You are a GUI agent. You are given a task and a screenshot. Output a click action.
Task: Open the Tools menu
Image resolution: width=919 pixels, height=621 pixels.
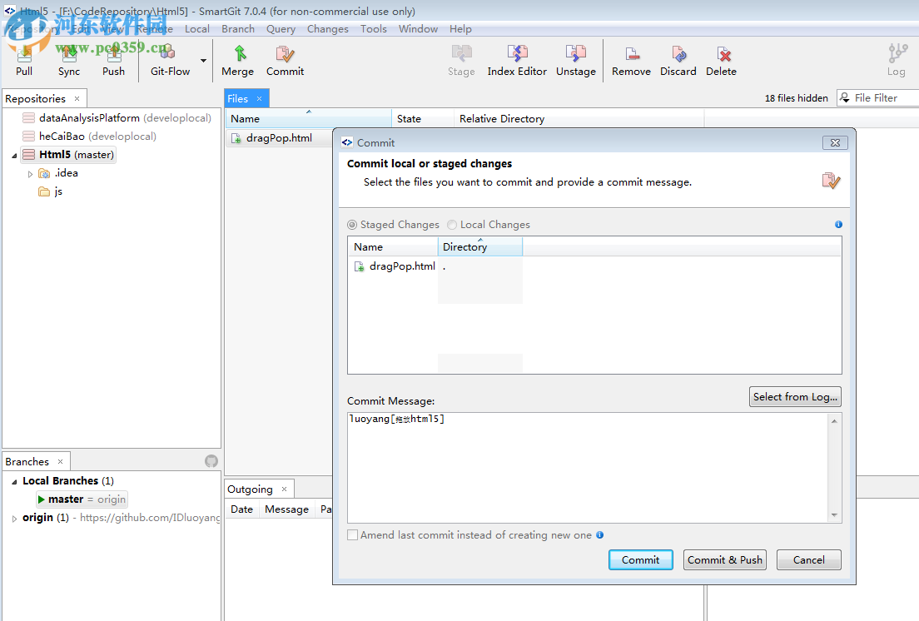point(373,28)
